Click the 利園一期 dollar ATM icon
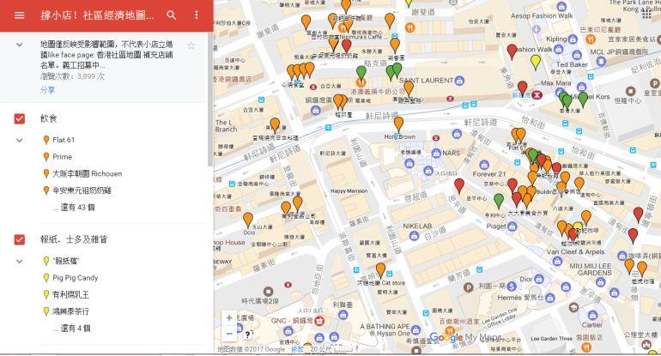This screenshot has height=356, width=661. tap(512, 287)
